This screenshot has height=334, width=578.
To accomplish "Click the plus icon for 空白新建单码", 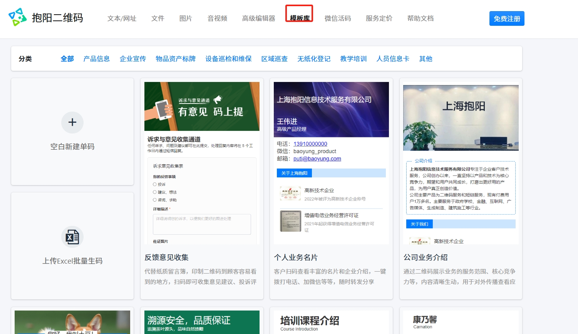I will tap(72, 122).
